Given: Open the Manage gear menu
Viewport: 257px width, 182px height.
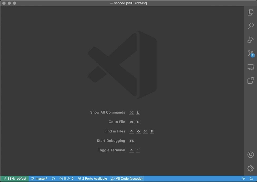Looking at the screenshot, I should pos(250,168).
